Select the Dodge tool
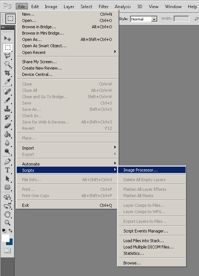The height and width of the screenshot is (276, 199). pos(7,151)
